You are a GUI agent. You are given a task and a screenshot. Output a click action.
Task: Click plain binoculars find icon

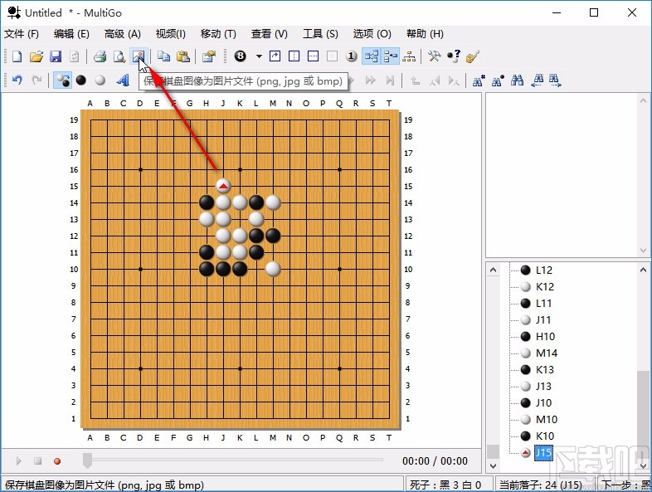tap(517, 80)
